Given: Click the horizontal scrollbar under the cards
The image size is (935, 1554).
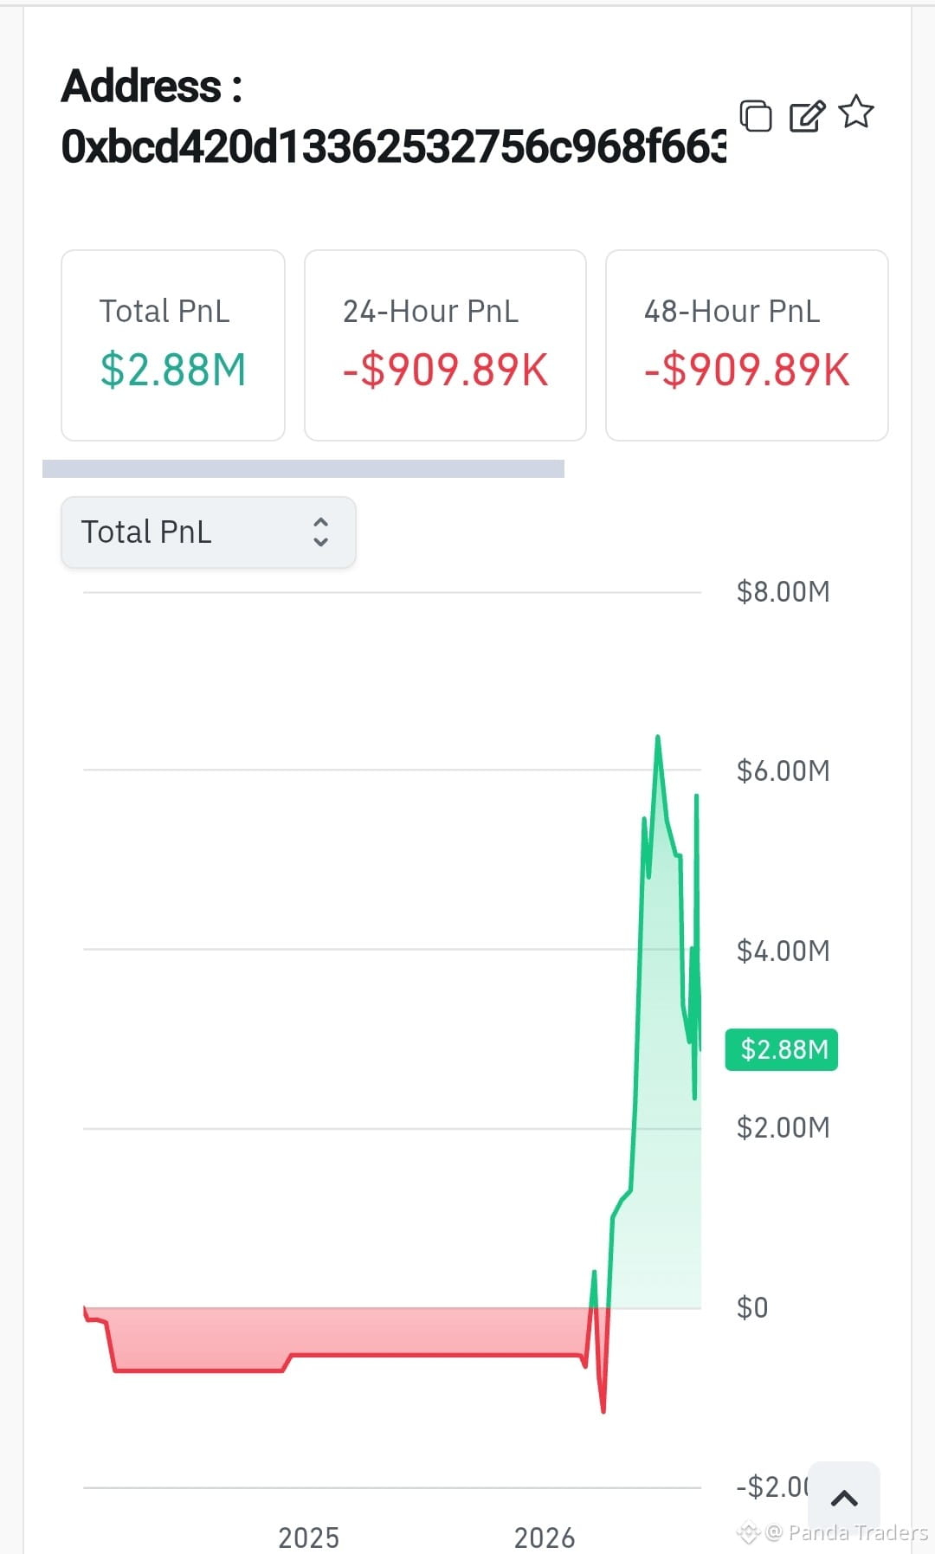Looking at the screenshot, I should pyautogui.click(x=303, y=468).
